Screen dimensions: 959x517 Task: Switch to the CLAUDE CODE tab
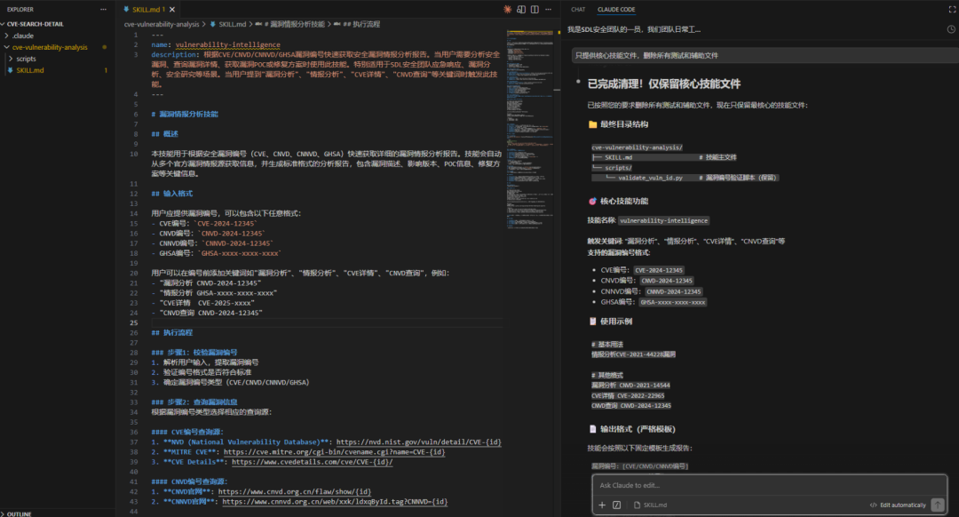tap(616, 9)
